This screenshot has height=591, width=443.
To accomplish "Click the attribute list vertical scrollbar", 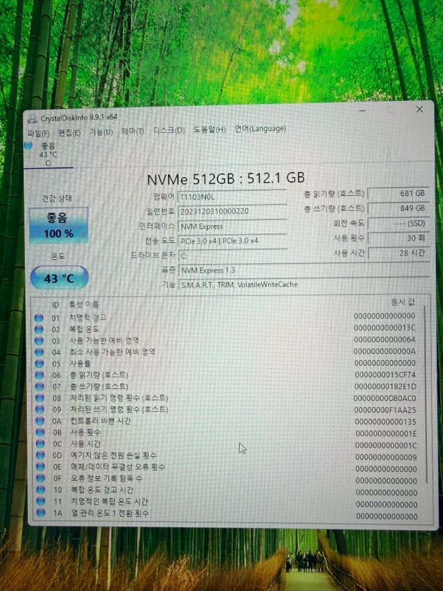I will click(x=426, y=394).
